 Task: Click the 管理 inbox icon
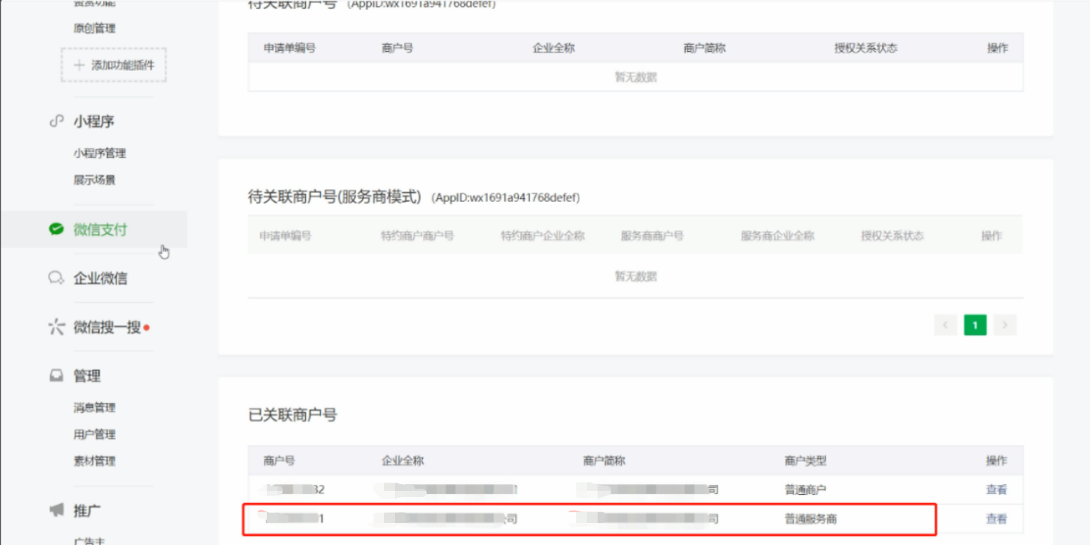(x=56, y=376)
